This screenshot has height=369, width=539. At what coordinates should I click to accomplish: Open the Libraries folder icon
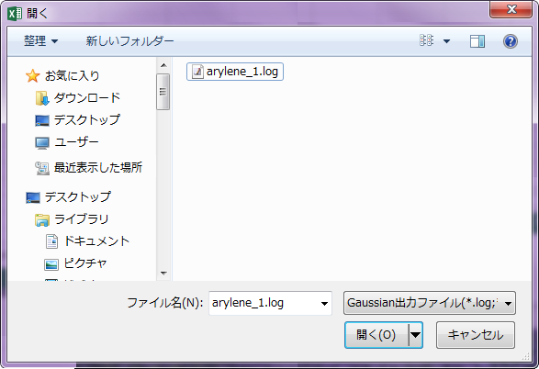(42, 220)
